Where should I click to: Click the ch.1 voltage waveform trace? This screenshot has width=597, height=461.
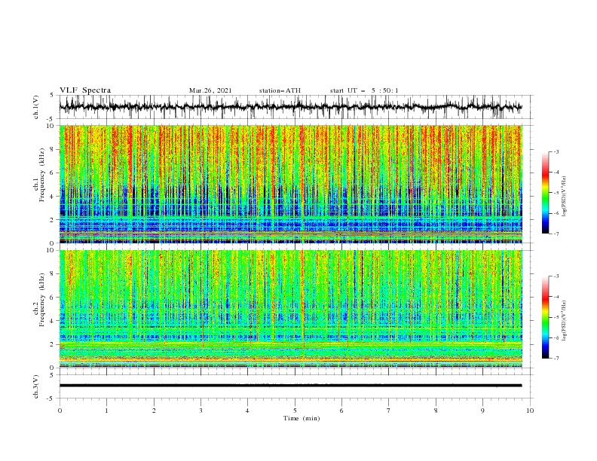pyautogui.click(x=290, y=107)
